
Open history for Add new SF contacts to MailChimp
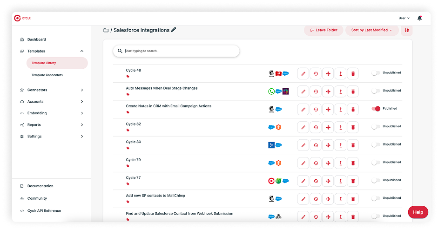[316, 199]
